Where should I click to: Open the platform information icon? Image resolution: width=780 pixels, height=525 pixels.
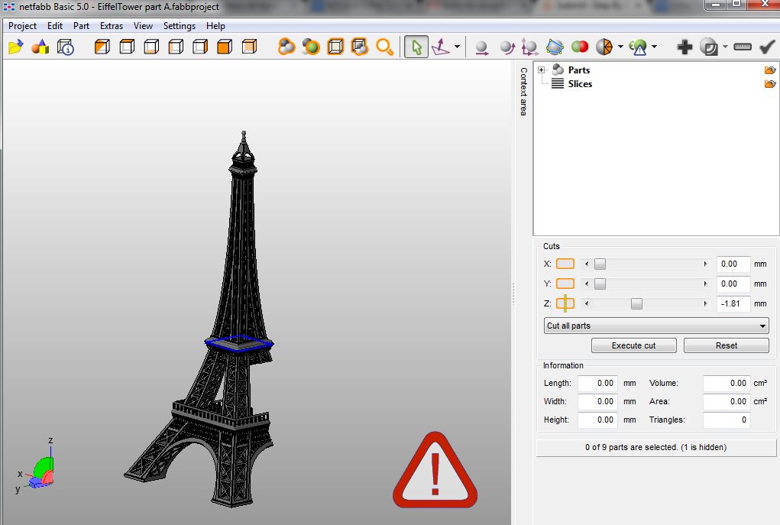pyautogui.click(x=65, y=47)
